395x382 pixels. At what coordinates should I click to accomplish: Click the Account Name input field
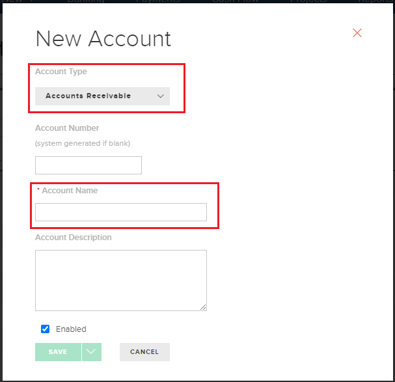(121, 212)
